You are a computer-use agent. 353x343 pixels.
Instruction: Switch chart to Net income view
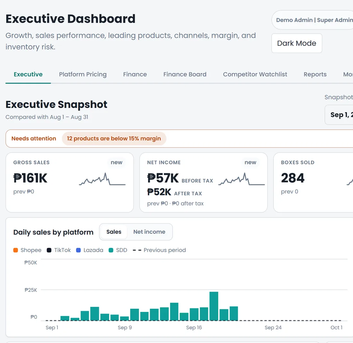149,232
